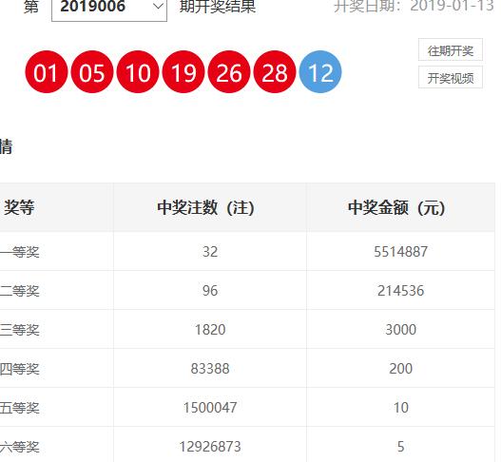
Task: Click the 奖等 column header
Action: (x=19, y=207)
